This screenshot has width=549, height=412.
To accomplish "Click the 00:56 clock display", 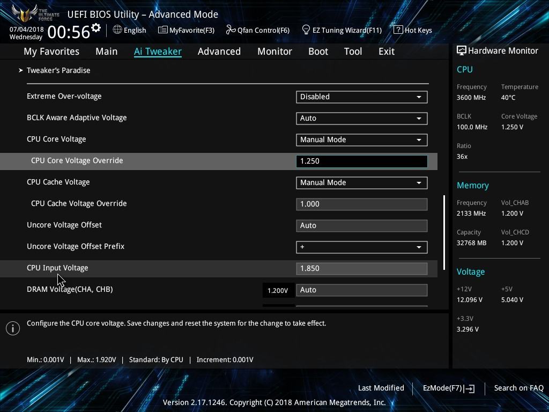I will 69,32.
